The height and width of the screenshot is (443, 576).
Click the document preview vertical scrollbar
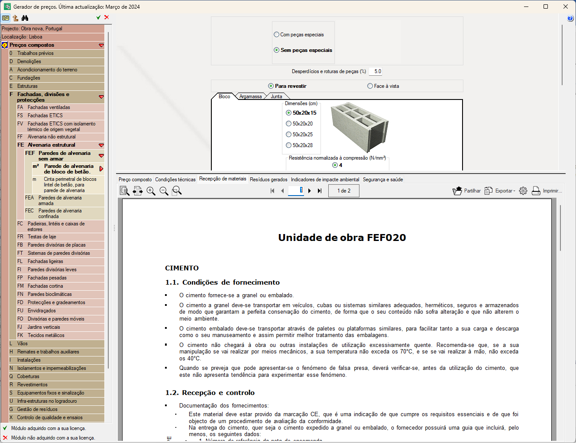click(560, 228)
